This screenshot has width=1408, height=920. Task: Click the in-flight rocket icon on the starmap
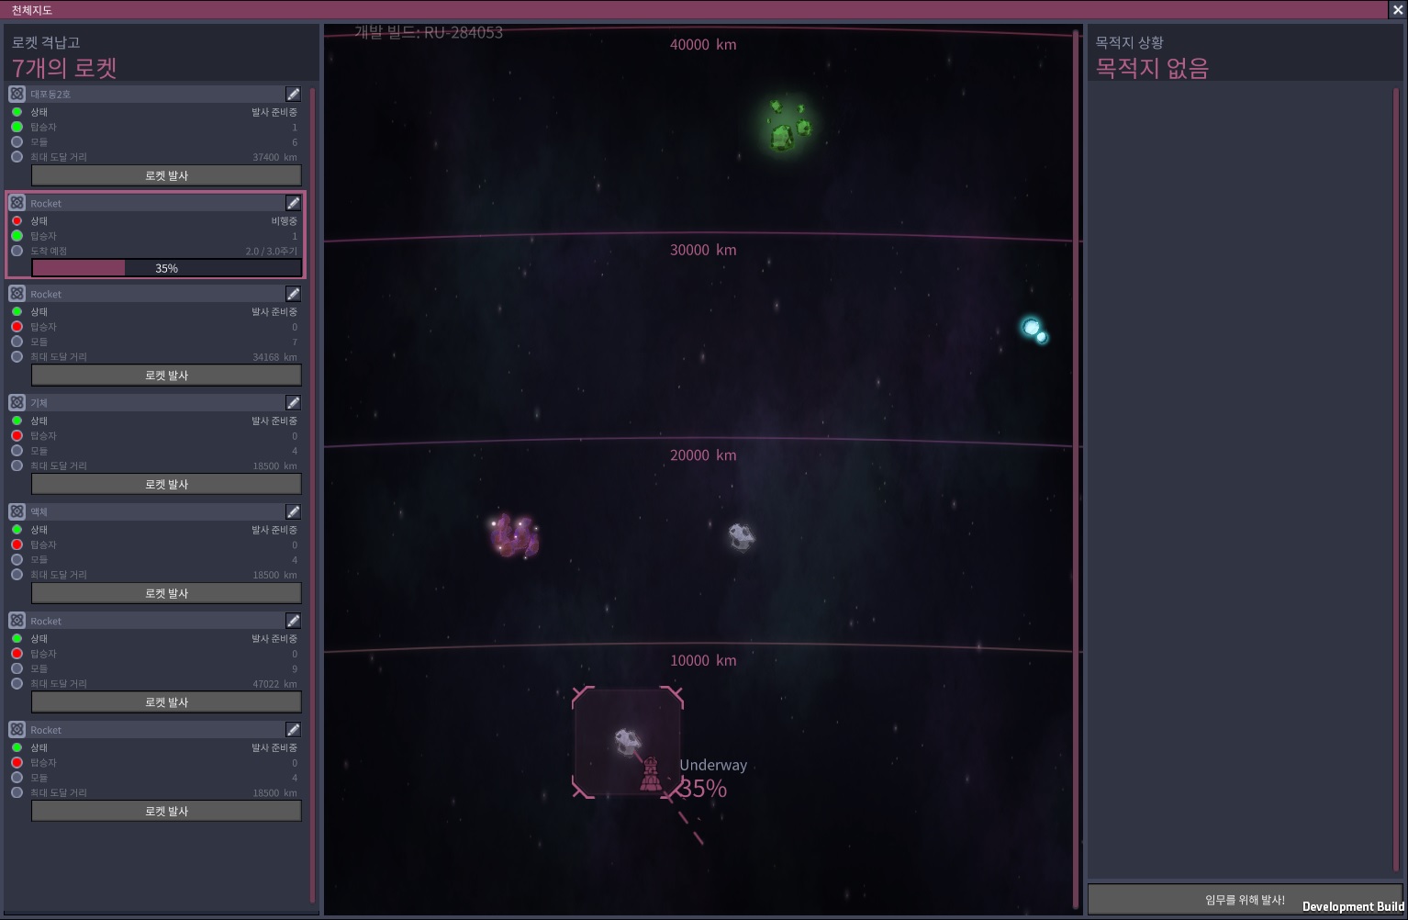click(651, 776)
